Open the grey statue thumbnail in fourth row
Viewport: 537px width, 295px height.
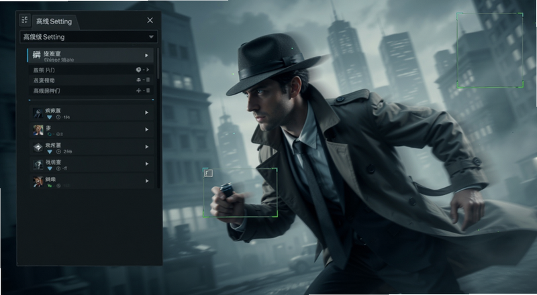(x=38, y=164)
